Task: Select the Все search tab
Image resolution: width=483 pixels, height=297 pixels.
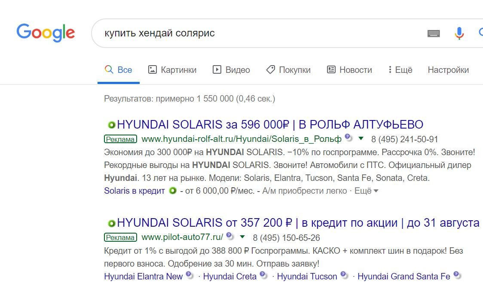Action: pos(119,70)
